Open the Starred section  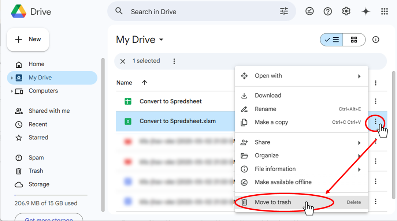pos(38,138)
